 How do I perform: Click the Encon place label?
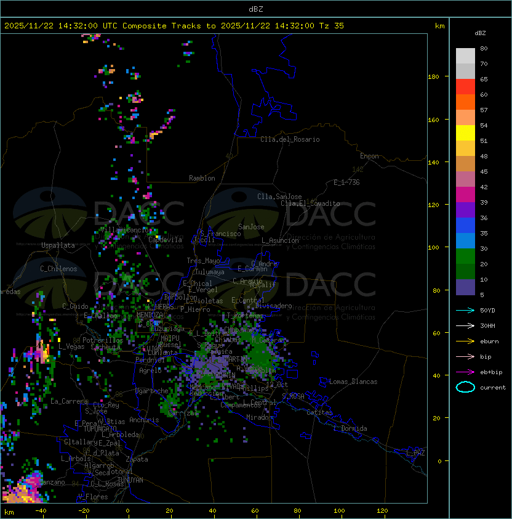(369, 156)
